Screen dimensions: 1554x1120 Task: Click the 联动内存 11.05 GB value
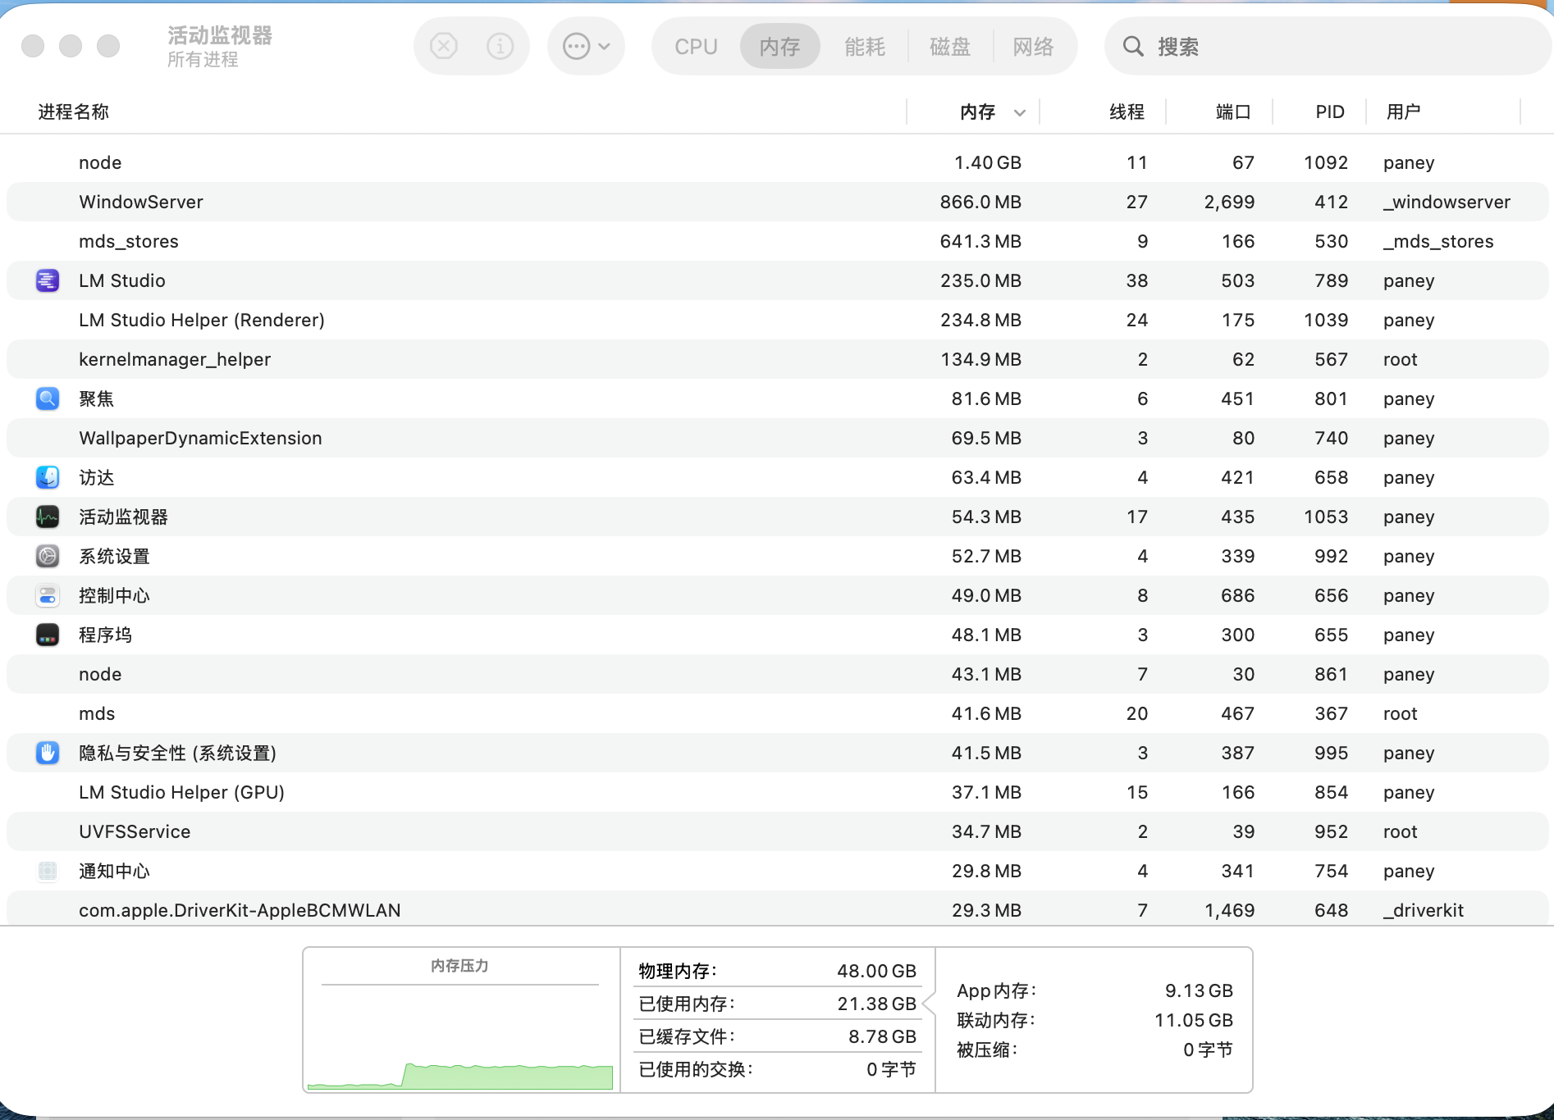pos(1194,1020)
